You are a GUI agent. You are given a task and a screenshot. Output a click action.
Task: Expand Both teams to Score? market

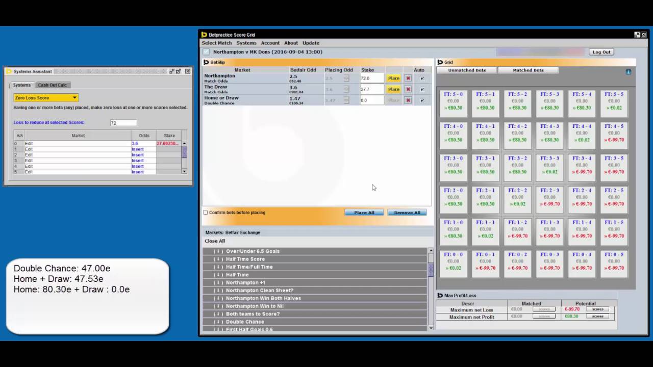315,314
